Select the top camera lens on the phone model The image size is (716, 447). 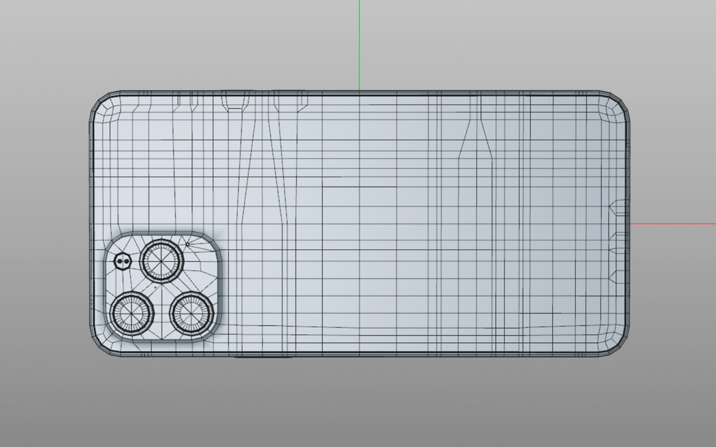tap(162, 261)
